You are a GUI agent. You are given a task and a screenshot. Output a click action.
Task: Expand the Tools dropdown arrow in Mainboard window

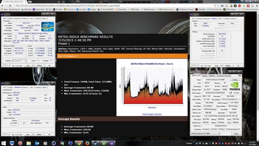click(x=32, y=134)
